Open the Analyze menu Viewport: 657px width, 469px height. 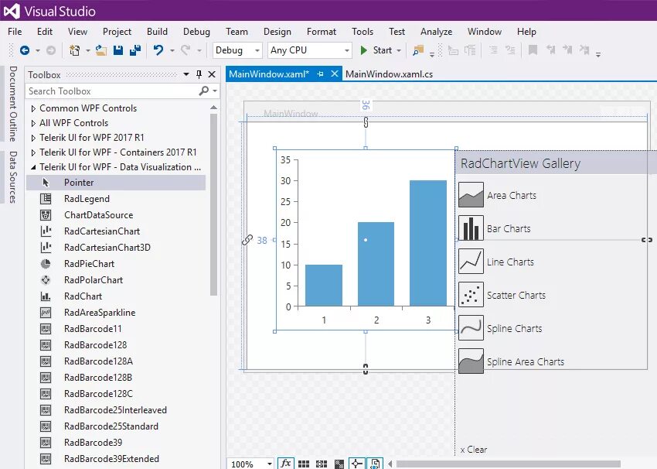tap(436, 32)
